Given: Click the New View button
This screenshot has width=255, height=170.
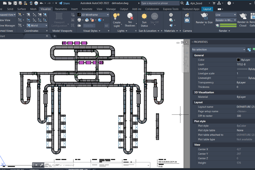Looking at the screenshot, I should click(5, 20).
